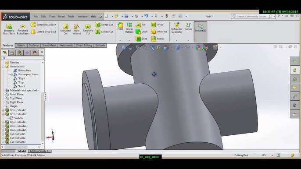This screenshot has width=301, height=169.
Task: Click the Save icon in toolbar
Action: point(126,16)
